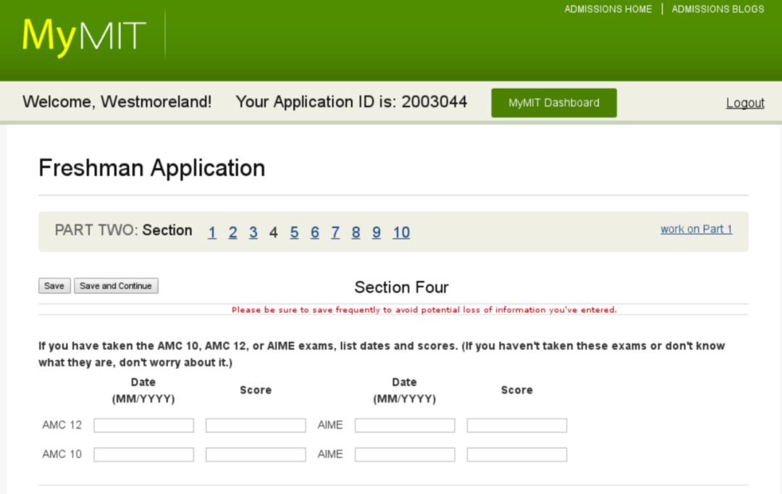Focus the AMC 10 score input
The height and width of the screenshot is (494, 782).
click(x=256, y=454)
